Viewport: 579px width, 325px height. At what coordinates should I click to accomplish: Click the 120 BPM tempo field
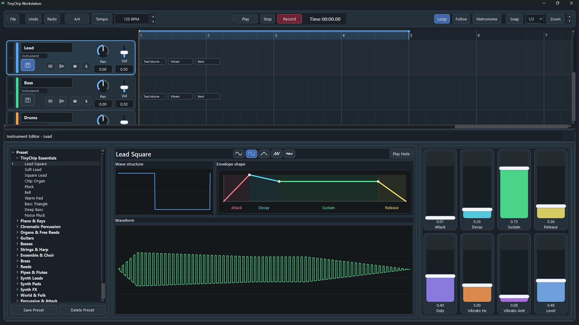click(132, 19)
